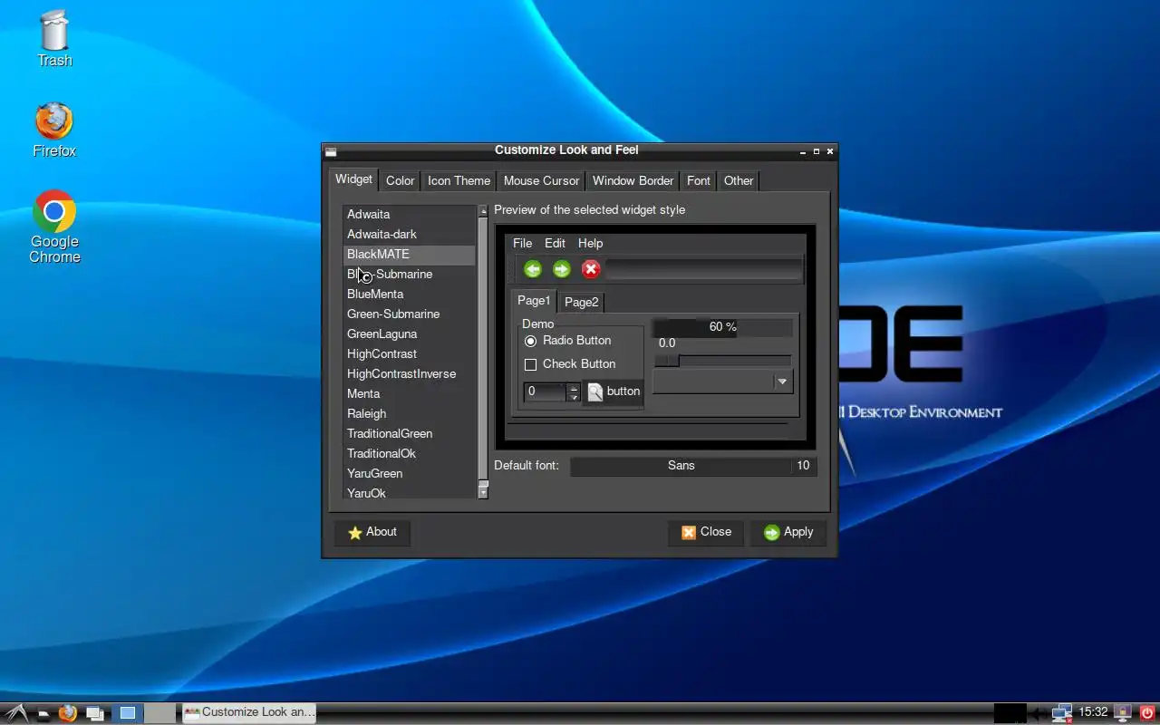Image resolution: width=1160 pixels, height=725 pixels.
Task: Click the red power logout icon
Action: coord(1147,713)
